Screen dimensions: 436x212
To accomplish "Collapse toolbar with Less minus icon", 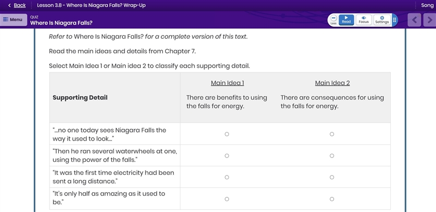I will pos(334,20).
